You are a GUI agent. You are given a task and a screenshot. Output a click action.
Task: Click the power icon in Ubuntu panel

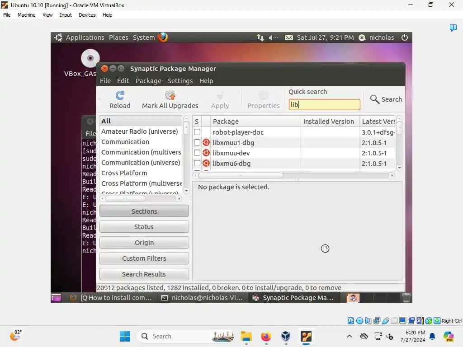[405, 38]
